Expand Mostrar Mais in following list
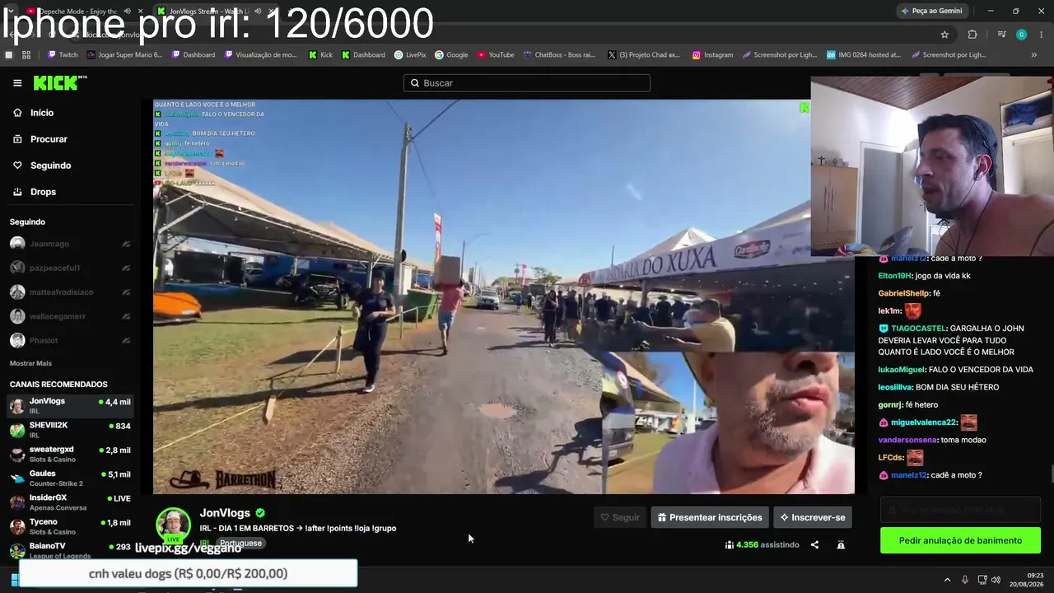The width and height of the screenshot is (1054, 593). coord(30,363)
